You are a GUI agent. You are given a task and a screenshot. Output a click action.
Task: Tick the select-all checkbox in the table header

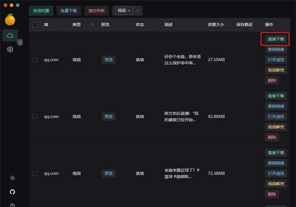35,25
